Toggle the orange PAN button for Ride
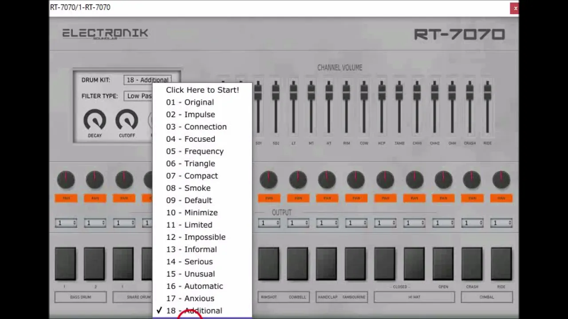 (x=501, y=198)
